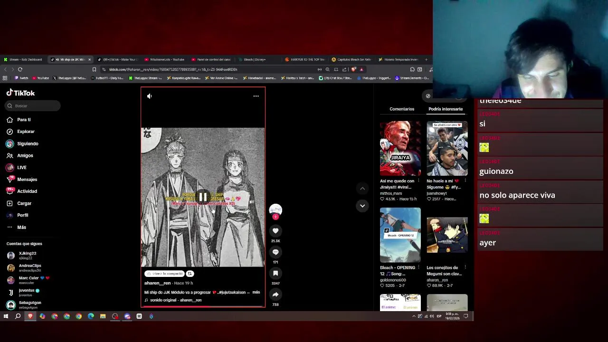Viewport: 608px width, 342px height.
Task: Switch to Stream - Kick Dashboard tab
Action: [x=23, y=60]
